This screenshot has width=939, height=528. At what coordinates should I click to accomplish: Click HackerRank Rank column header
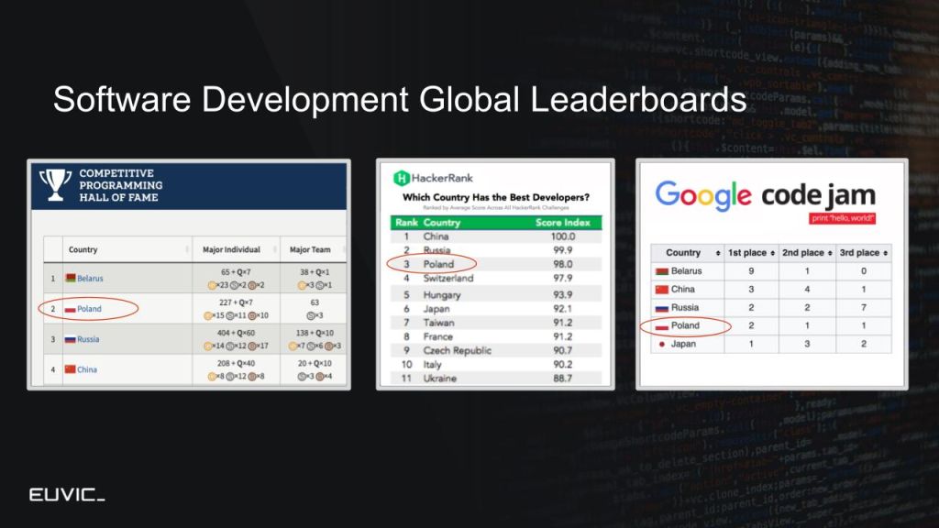coord(406,223)
